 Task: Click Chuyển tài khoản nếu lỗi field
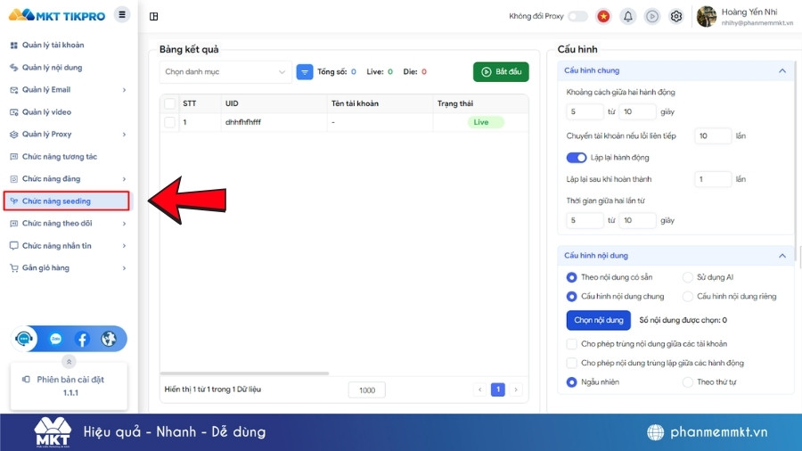pyautogui.click(x=713, y=136)
